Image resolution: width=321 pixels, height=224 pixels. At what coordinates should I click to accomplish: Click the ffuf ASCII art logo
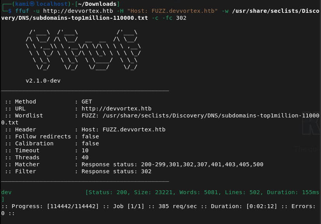pos(83,50)
